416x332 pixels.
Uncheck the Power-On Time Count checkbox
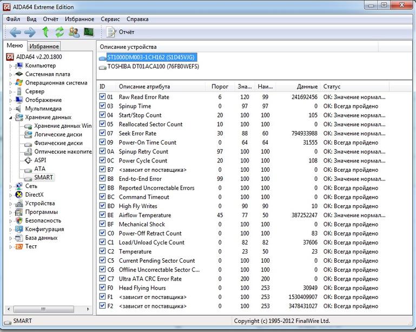[x=102, y=142]
